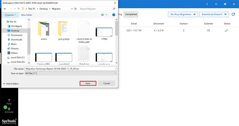Open view options dropdown arrow
The image size is (239, 126).
click(x=106, y=15)
